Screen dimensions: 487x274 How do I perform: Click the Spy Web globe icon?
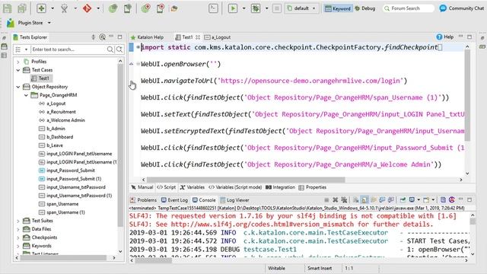coord(113,8)
